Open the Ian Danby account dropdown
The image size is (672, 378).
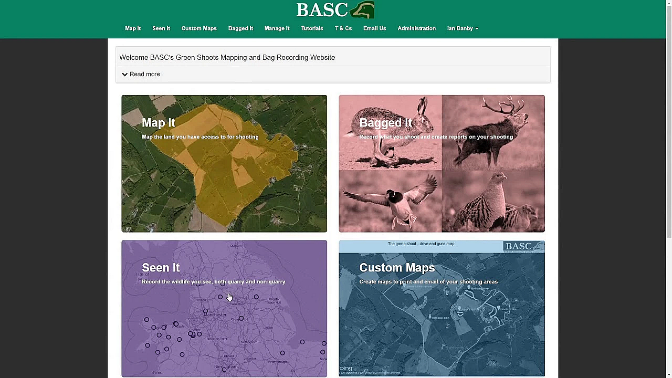tap(462, 28)
